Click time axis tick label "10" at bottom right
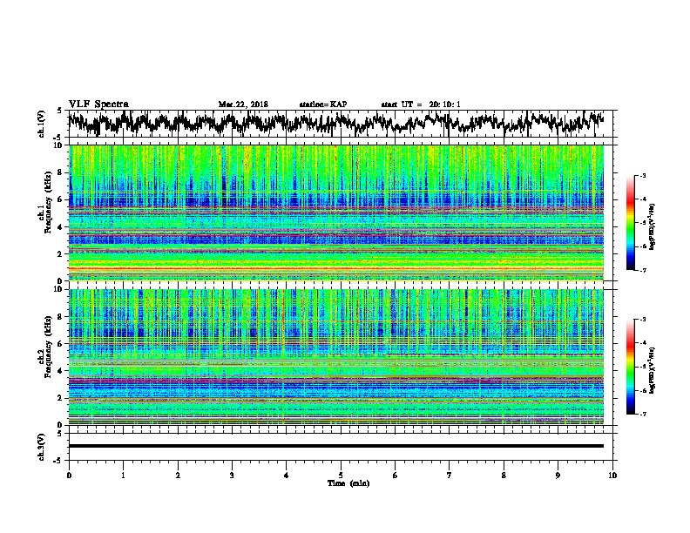 (612, 476)
